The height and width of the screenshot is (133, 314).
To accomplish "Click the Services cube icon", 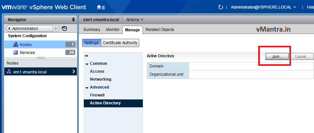I will click(x=16, y=53).
